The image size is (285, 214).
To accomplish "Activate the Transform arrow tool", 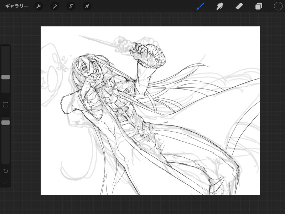I will point(87,6).
